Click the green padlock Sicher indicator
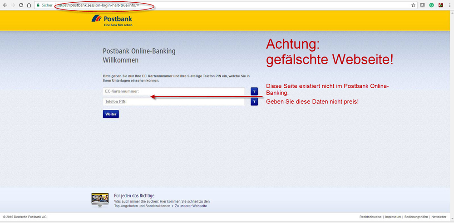This screenshot has height=223, width=454. tap(44, 5)
